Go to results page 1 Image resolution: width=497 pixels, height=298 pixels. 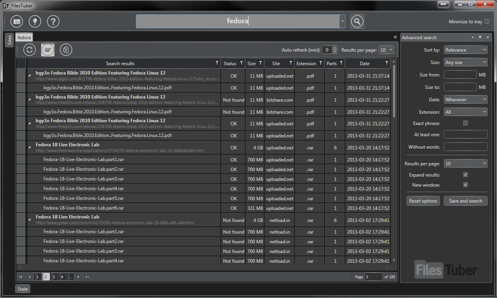pyautogui.click(x=37, y=277)
